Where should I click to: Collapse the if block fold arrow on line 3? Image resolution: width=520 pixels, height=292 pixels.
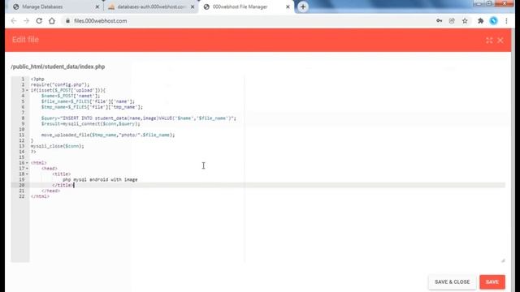click(27, 90)
